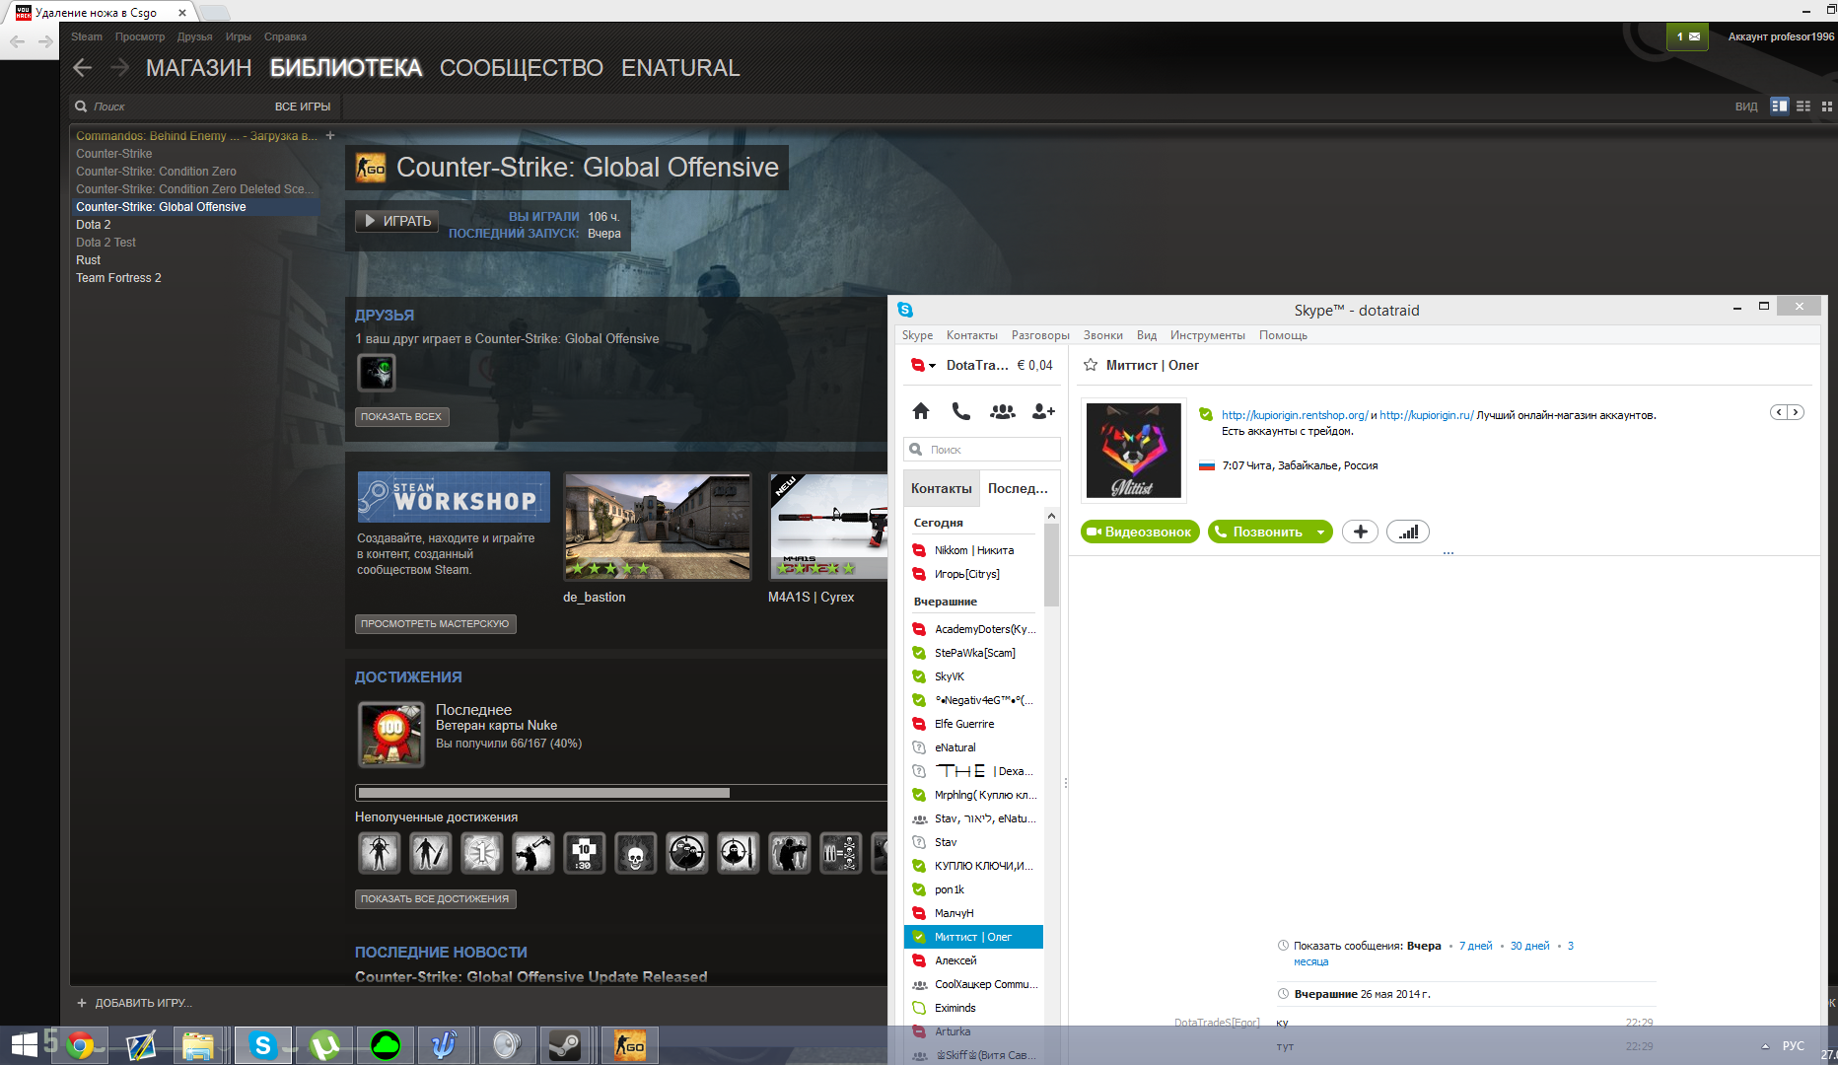Screen dimensions: 1838x1065
Task: Open File Explorer from the taskbar
Action: pyautogui.click(x=198, y=1045)
